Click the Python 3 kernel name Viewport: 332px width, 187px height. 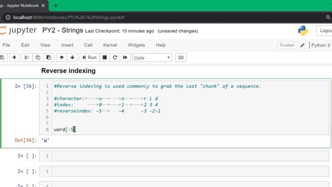321,45
